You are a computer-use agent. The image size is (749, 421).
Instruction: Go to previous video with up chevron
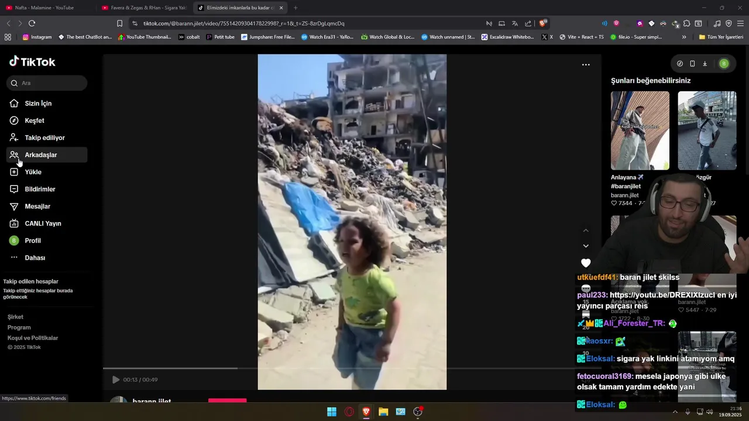pyautogui.click(x=586, y=230)
